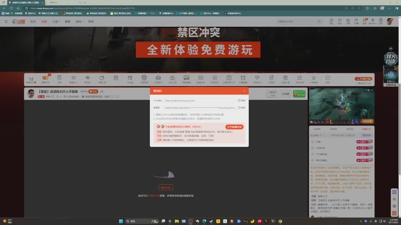The image size is (401, 225).
Task: Open the message bell icon with badge
Action: [364, 21]
